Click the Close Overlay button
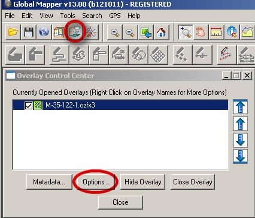Viewport: 255px width, 218px height. click(x=193, y=182)
